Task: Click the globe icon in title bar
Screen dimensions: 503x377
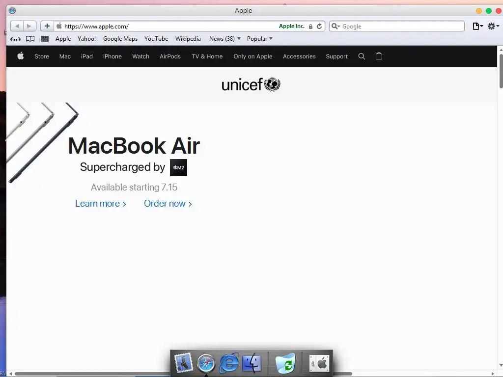Action: pyautogui.click(x=12, y=11)
